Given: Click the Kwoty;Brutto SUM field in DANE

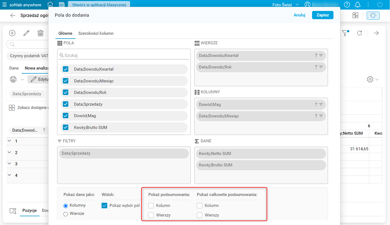Looking at the screenshot, I should coord(261,165).
